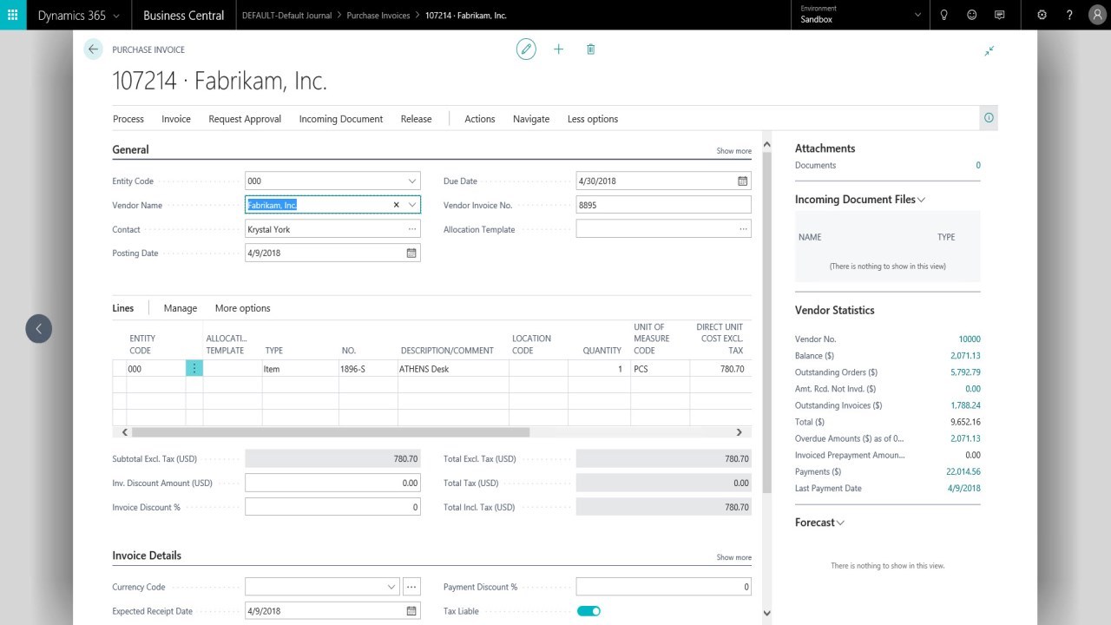Open the Environment Sandbox dropdown

pos(859,15)
